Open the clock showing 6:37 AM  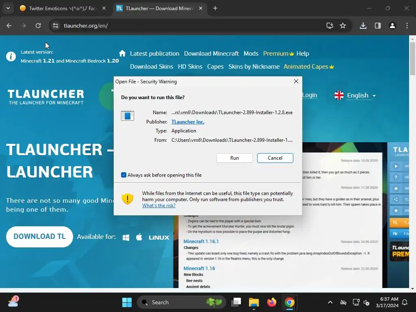click(387, 302)
